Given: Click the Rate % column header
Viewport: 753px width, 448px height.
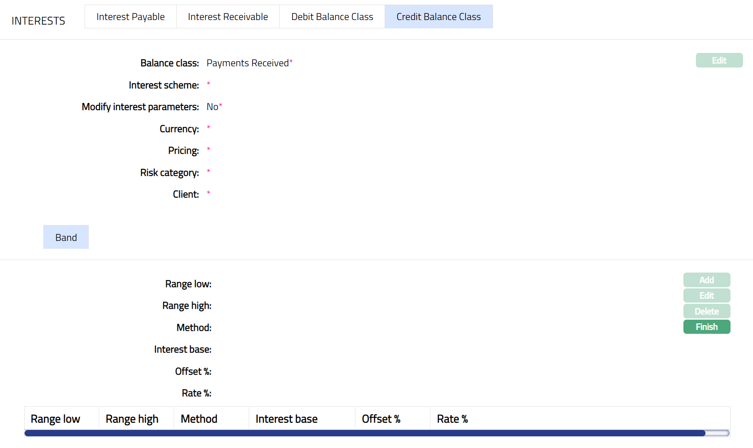Looking at the screenshot, I should click(x=452, y=419).
